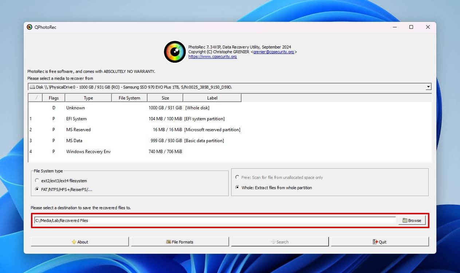Click the QPhotoRec title bar app icon

pos(30,27)
